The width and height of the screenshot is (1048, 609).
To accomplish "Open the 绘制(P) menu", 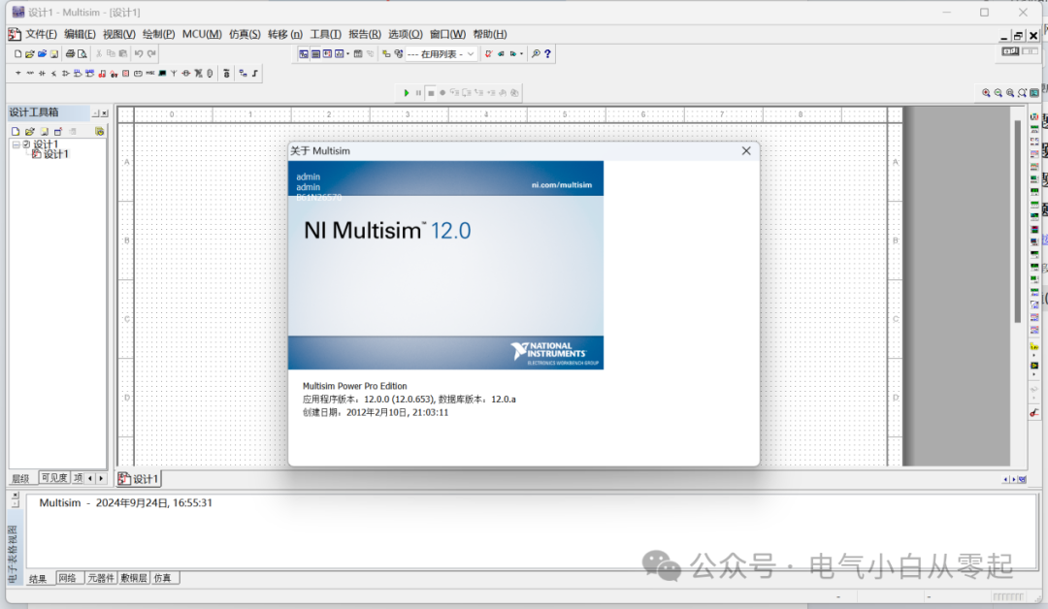I will (158, 34).
